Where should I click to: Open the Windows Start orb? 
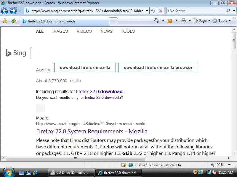[9, 172]
